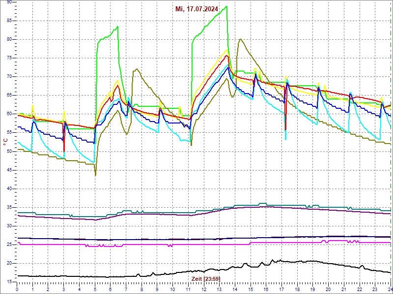Click hour 16 label on the time axis
This screenshot has height=294, width=393.
coord(266,290)
